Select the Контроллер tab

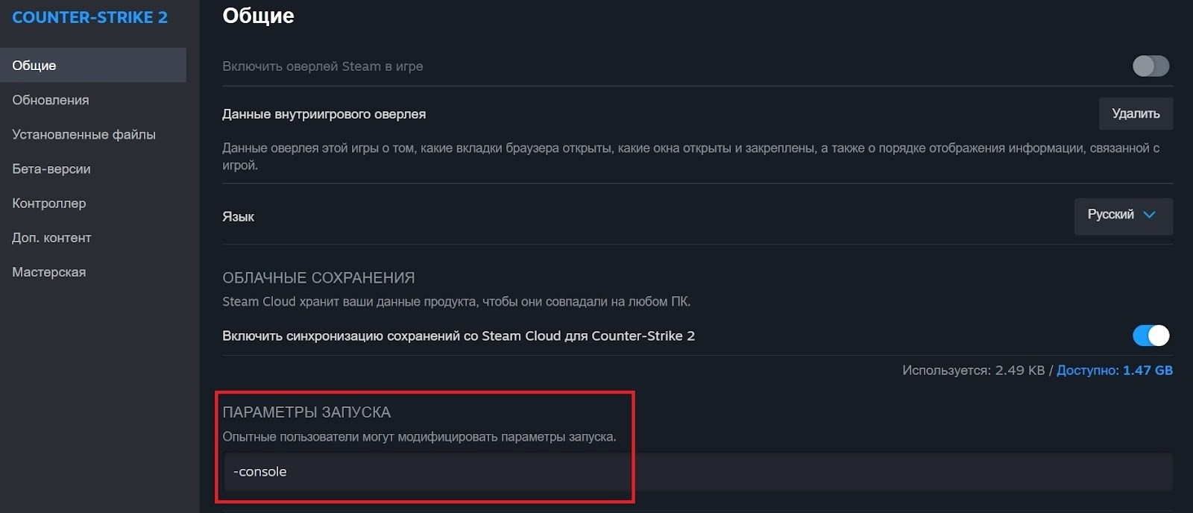[x=49, y=204]
